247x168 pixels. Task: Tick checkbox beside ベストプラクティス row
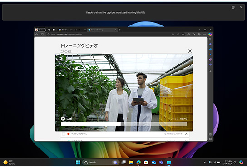point(64,134)
